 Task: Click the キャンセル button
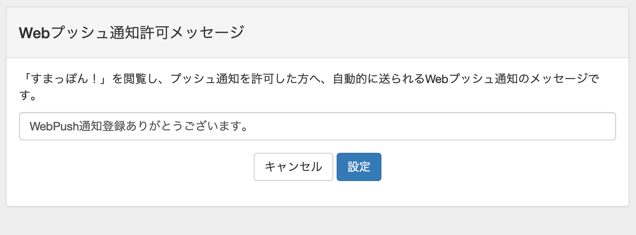(293, 167)
